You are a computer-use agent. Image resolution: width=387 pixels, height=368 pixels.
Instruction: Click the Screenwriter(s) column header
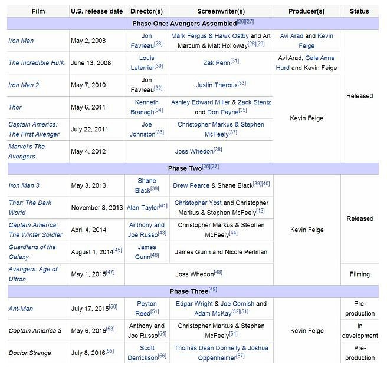[221, 11]
